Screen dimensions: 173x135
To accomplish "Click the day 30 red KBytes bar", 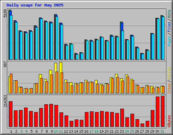I will pyautogui.click(x=158, y=112).
